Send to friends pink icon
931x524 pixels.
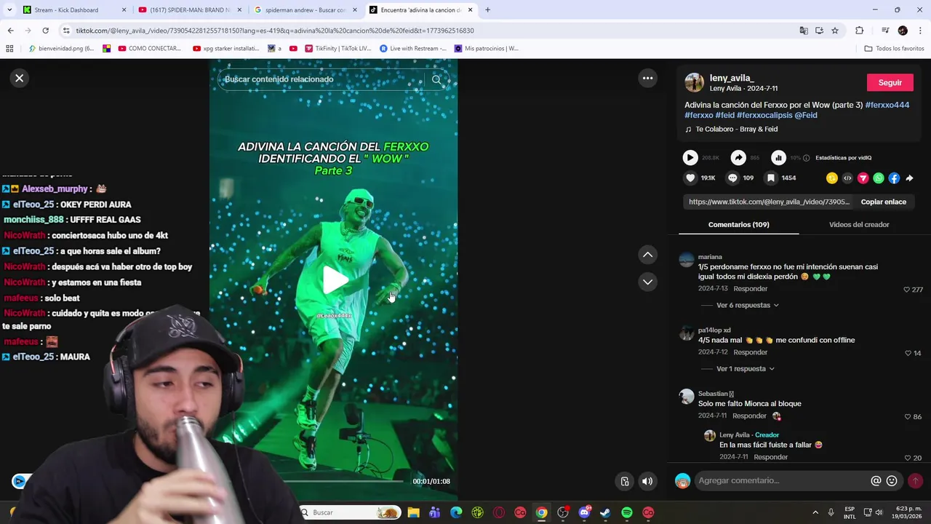863,178
